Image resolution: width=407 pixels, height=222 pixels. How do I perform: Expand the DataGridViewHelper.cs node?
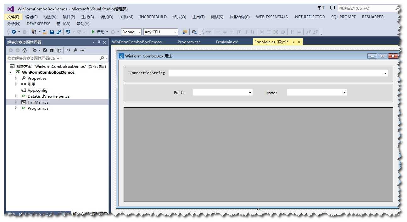click(x=16, y=96)
